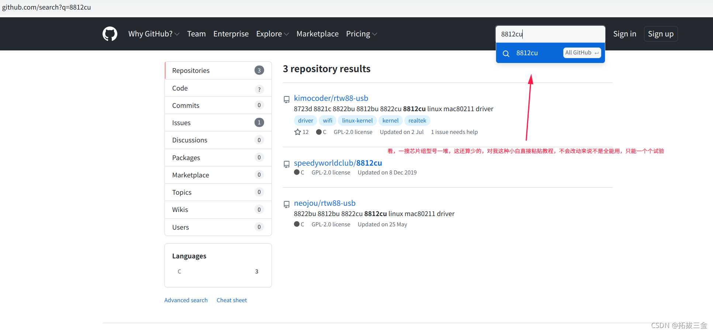Click the kimocoder GPL-2.0 license text
This screenshot has width=713, height=332.
(353, 132)
